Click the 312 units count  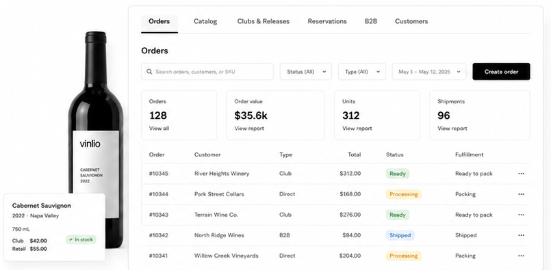coord(350,116)
